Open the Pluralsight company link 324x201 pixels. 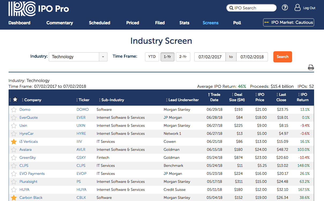click(x=28, y=182)
